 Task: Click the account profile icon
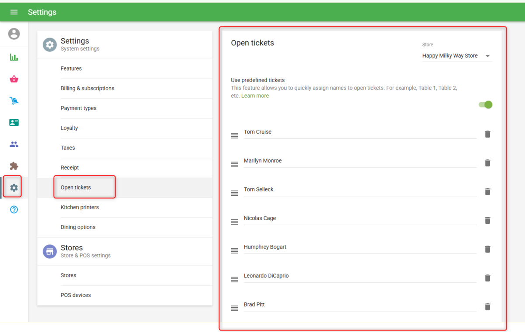point(14,34)
